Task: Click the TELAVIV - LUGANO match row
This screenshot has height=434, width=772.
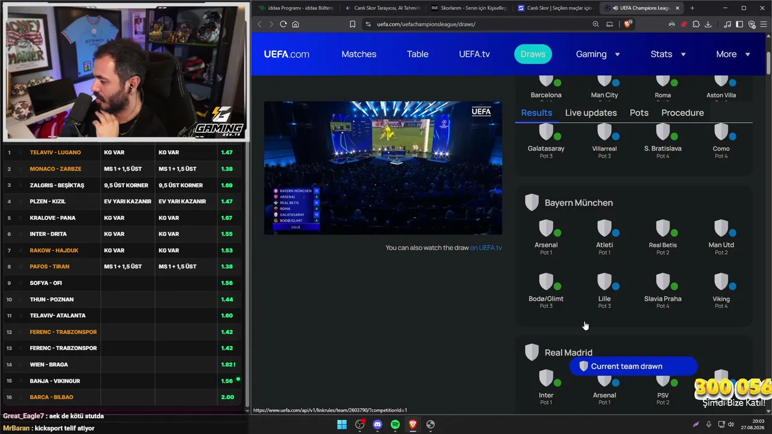Action: tap(122, 153)
